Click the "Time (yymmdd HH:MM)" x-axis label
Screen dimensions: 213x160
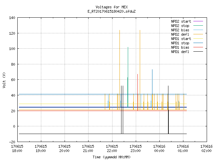tap(111, 157)
